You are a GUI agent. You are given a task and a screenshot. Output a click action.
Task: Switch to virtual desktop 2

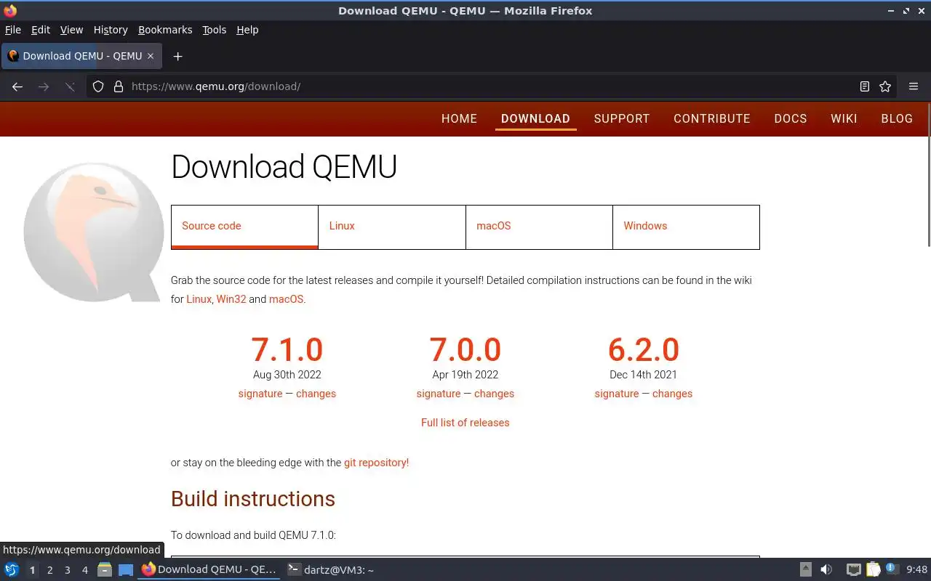[x=49, y=570]
